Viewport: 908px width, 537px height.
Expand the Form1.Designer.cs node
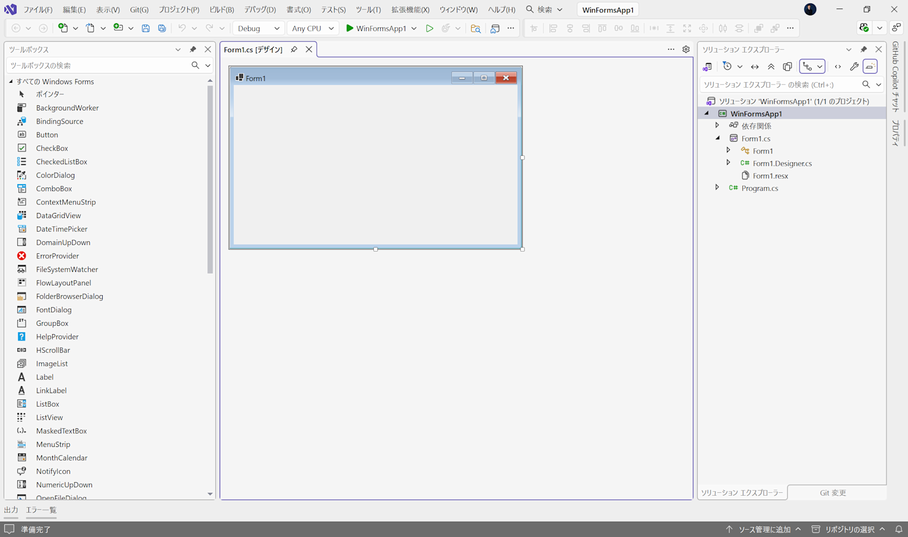[x=729, y=163]
